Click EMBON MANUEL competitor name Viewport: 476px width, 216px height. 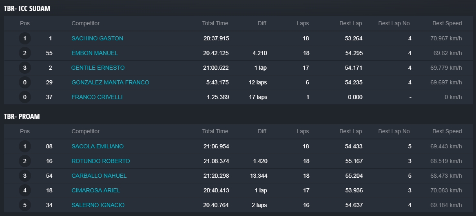(x=95, y=53)
